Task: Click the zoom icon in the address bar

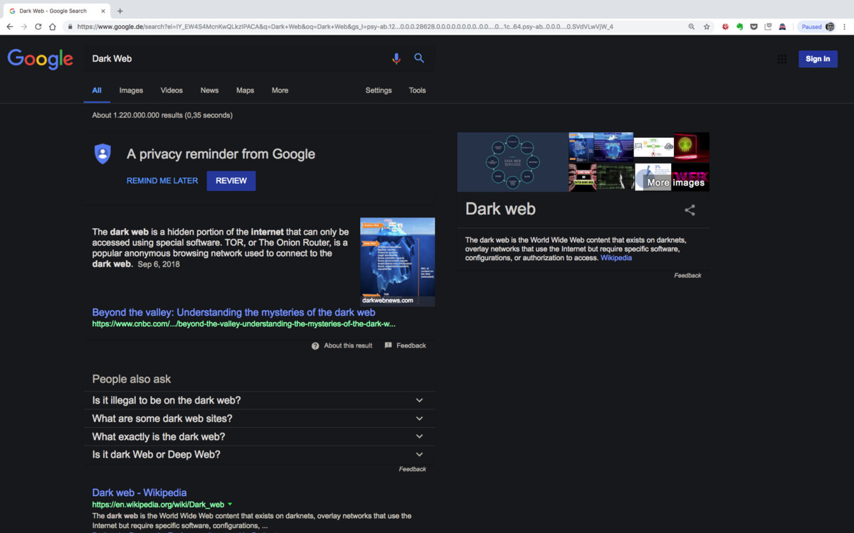Action: [x=691, y=26]
